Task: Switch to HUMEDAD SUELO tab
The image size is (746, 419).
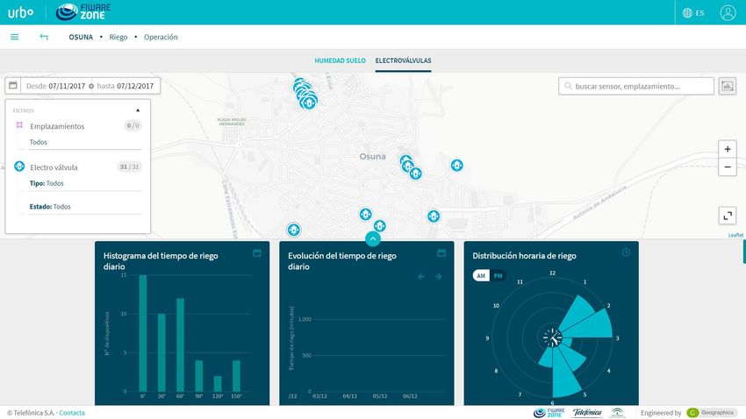Action: coord(341,60)
